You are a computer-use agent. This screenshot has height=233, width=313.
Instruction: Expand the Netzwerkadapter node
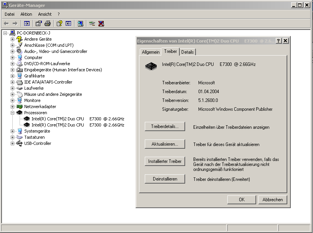point(12,107)
